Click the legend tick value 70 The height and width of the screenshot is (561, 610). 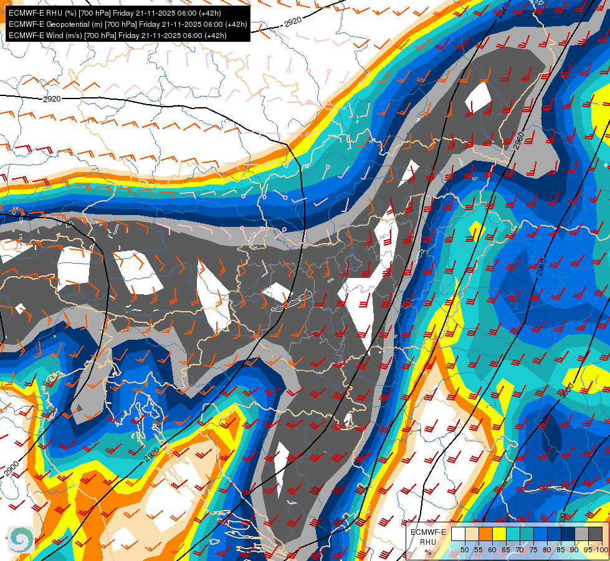click(x=520, y=550)
